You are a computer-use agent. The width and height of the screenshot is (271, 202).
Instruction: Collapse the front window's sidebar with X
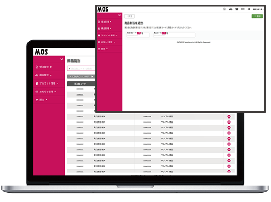click(x=120, y=15)
